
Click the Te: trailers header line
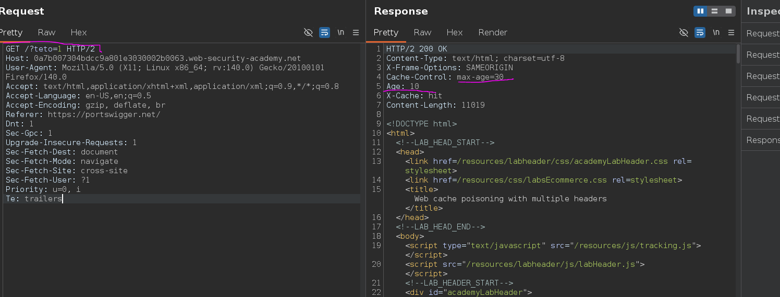click(x=34, y=199)
